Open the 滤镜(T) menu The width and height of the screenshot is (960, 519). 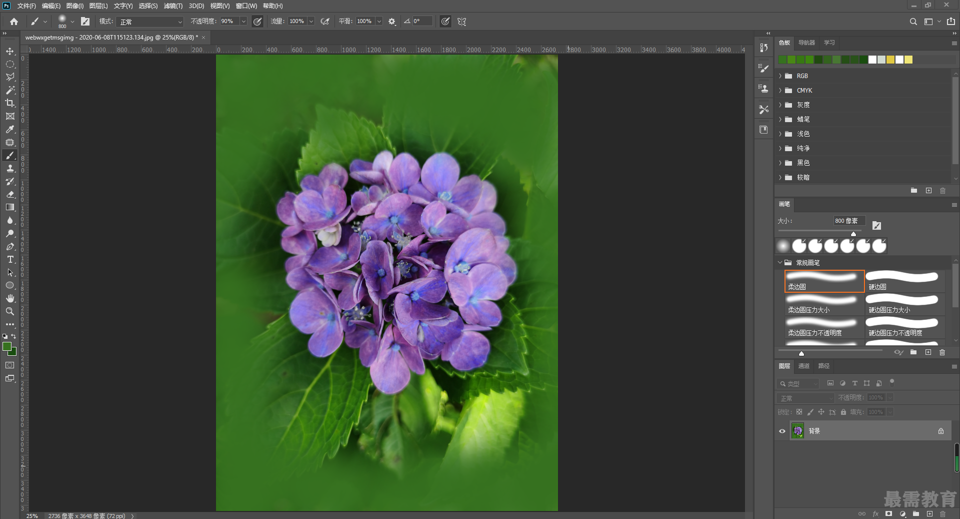tap(173, 6)
